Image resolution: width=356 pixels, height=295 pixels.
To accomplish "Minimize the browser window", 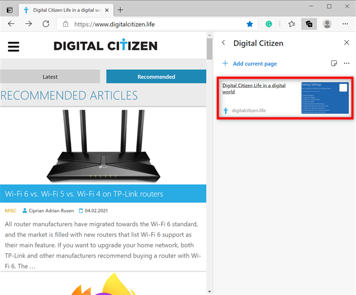I will (311, 7).
